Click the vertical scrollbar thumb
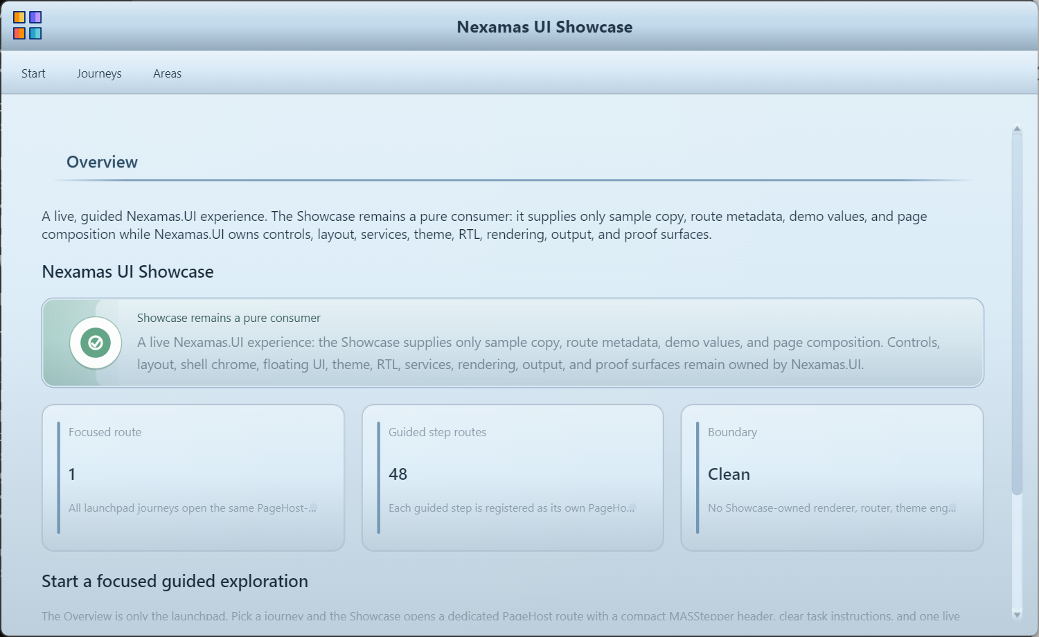 point(1017,314)
